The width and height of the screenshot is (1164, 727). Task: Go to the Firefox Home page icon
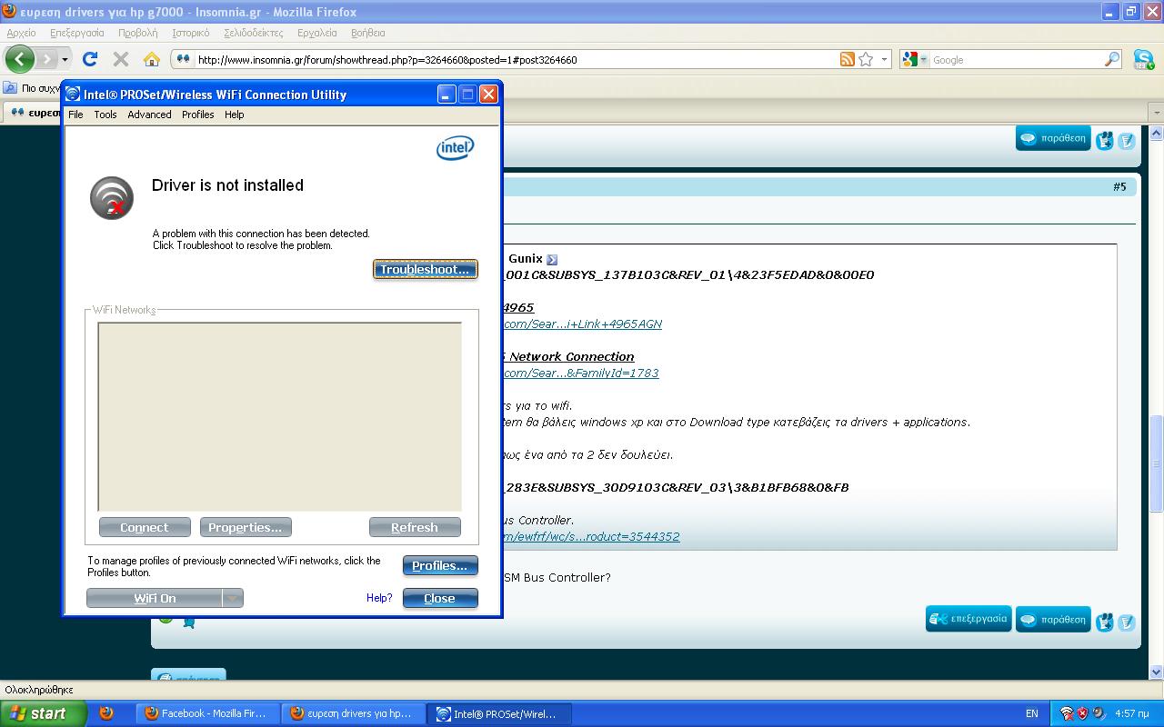152,59
